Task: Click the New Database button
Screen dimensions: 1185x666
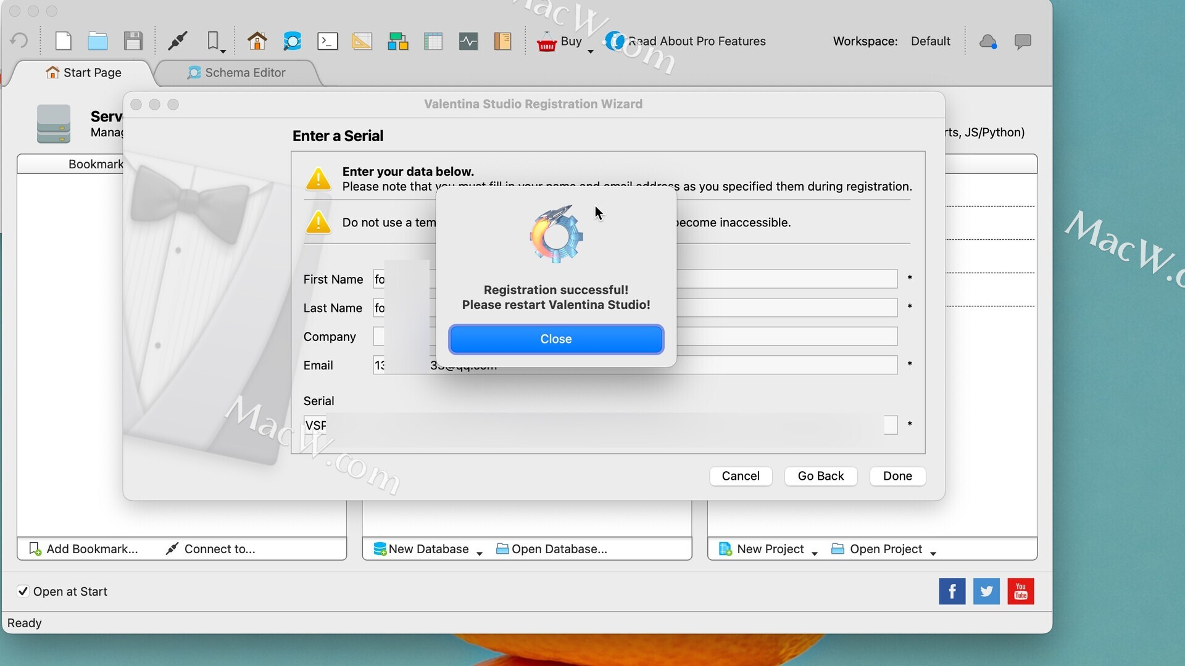Action: tap(422, 549)
